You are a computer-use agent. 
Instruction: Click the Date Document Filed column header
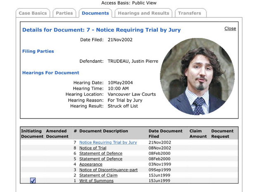click(165, 133)
